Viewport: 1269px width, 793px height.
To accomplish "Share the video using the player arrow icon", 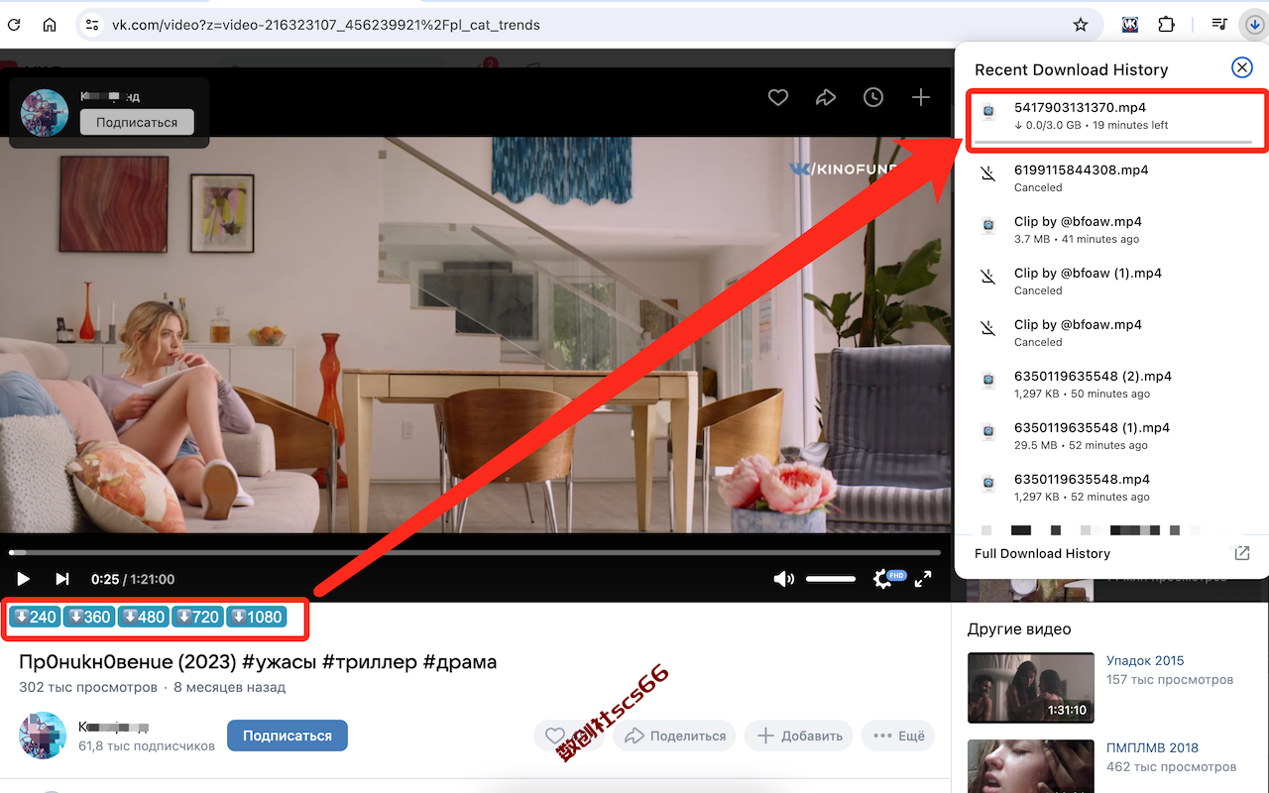I will [826, 97].
